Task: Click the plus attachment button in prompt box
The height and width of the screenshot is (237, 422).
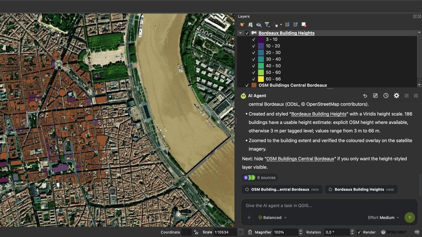Action: 249,218
